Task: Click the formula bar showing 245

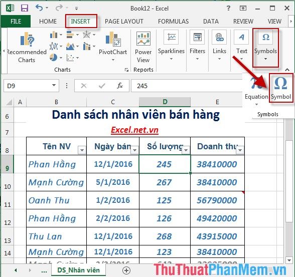Action: point(187,86)
